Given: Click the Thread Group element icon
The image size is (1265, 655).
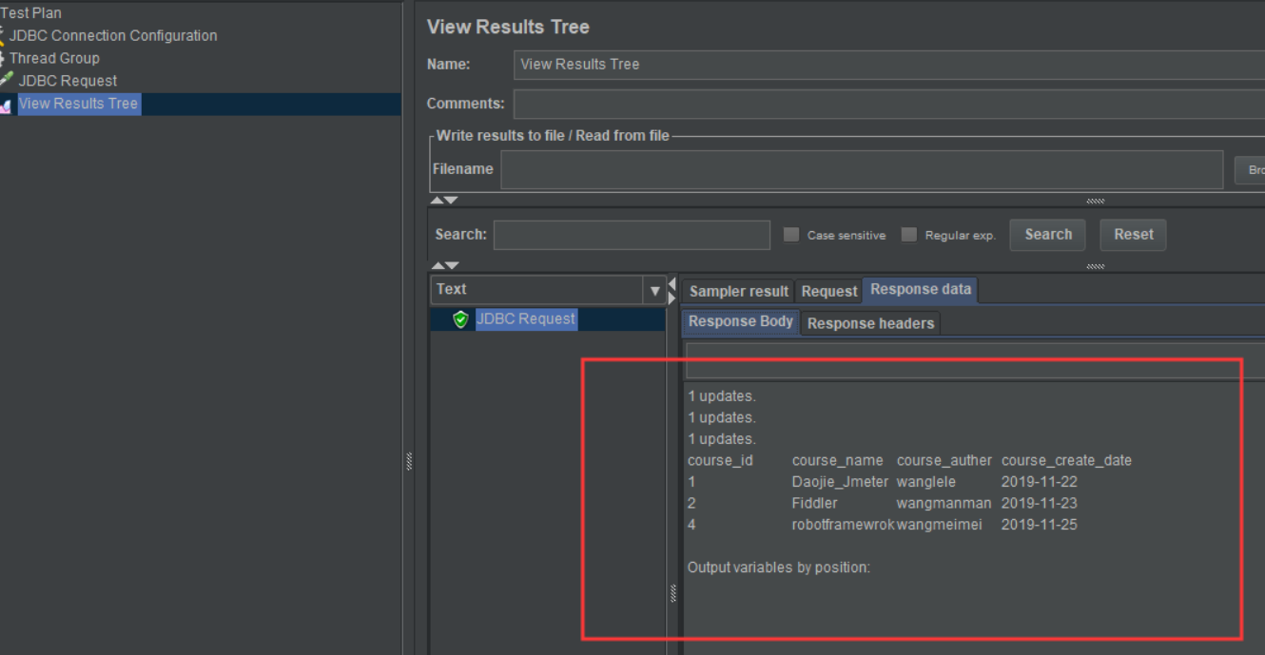Looking at the screenshot, I should click(3, 59).
